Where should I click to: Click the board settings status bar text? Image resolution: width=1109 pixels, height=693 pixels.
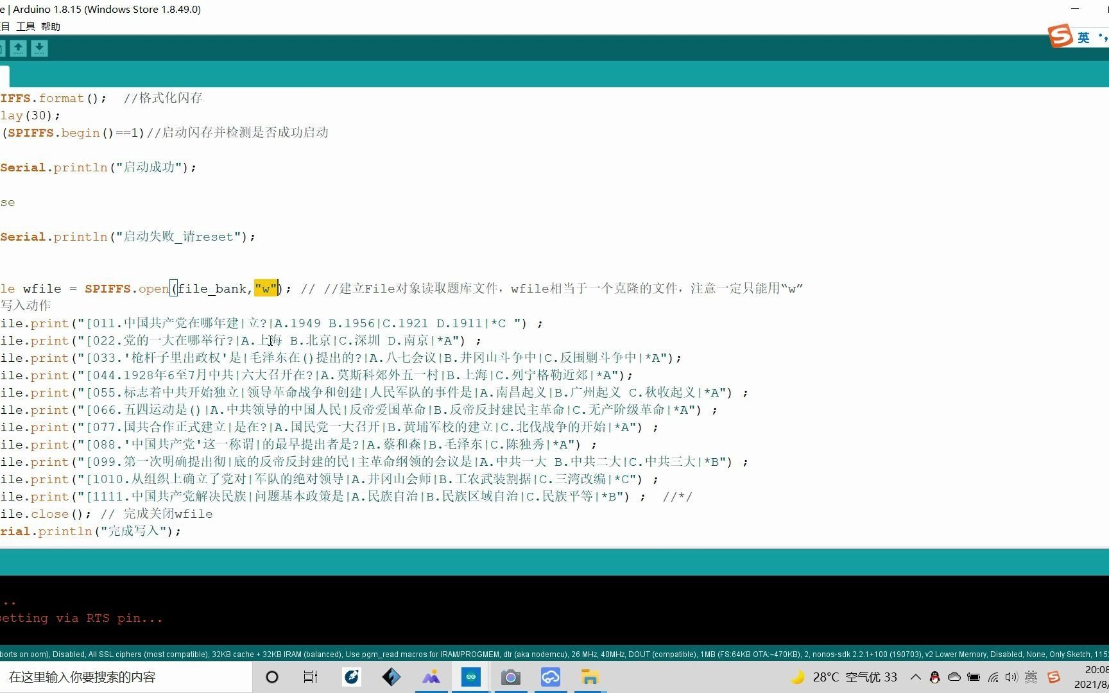pyautogui.click(x=554, y=654)
